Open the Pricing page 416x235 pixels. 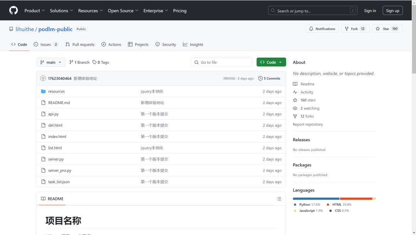click(179, 11)
